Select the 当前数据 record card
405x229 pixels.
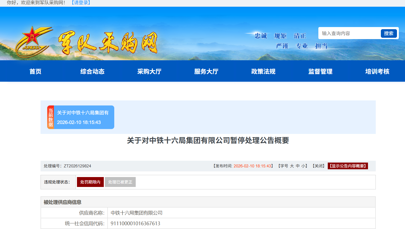click(81, 117)
